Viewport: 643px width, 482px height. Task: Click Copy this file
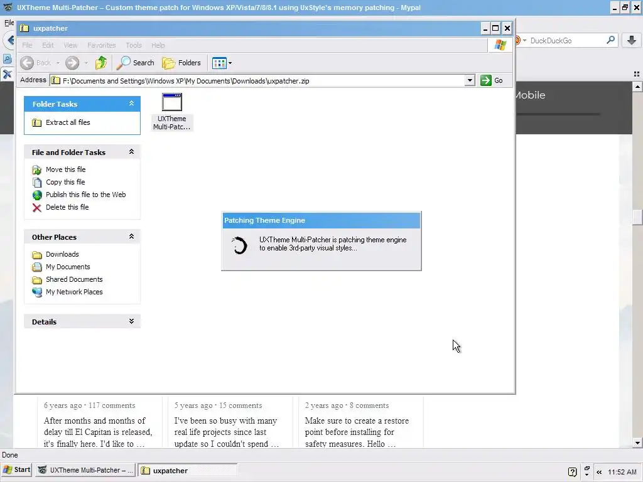tap(65, 182)
